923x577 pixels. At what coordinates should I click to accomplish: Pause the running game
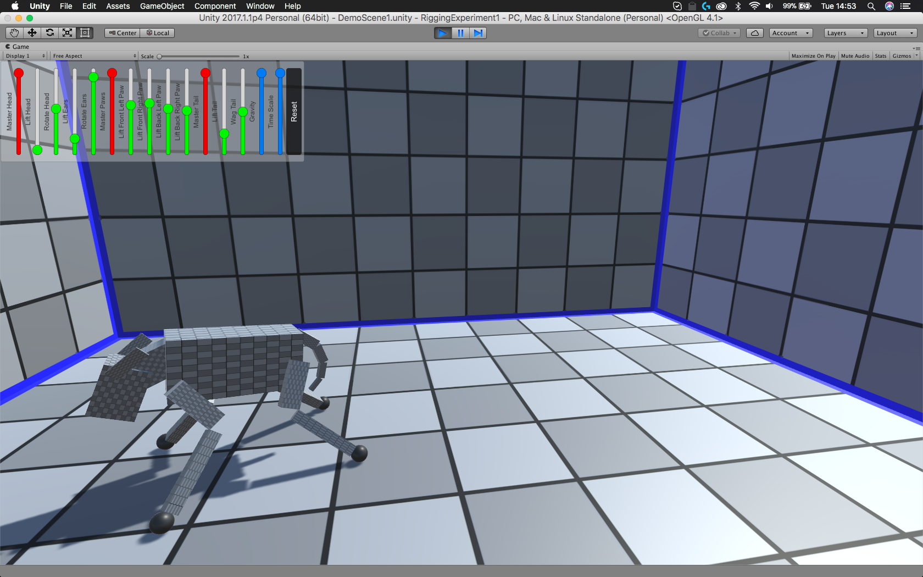point(460,33)
